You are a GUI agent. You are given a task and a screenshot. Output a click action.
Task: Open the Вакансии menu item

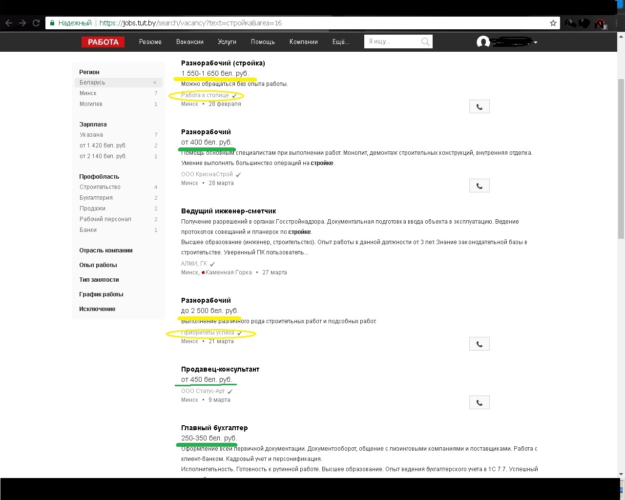point(190,42)
